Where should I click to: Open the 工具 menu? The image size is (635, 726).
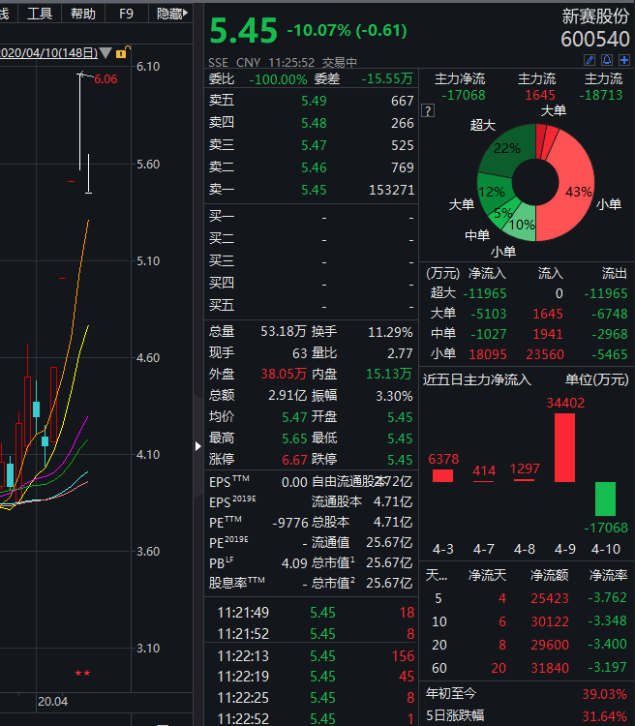pyautogui.click(x=40, y=14)
